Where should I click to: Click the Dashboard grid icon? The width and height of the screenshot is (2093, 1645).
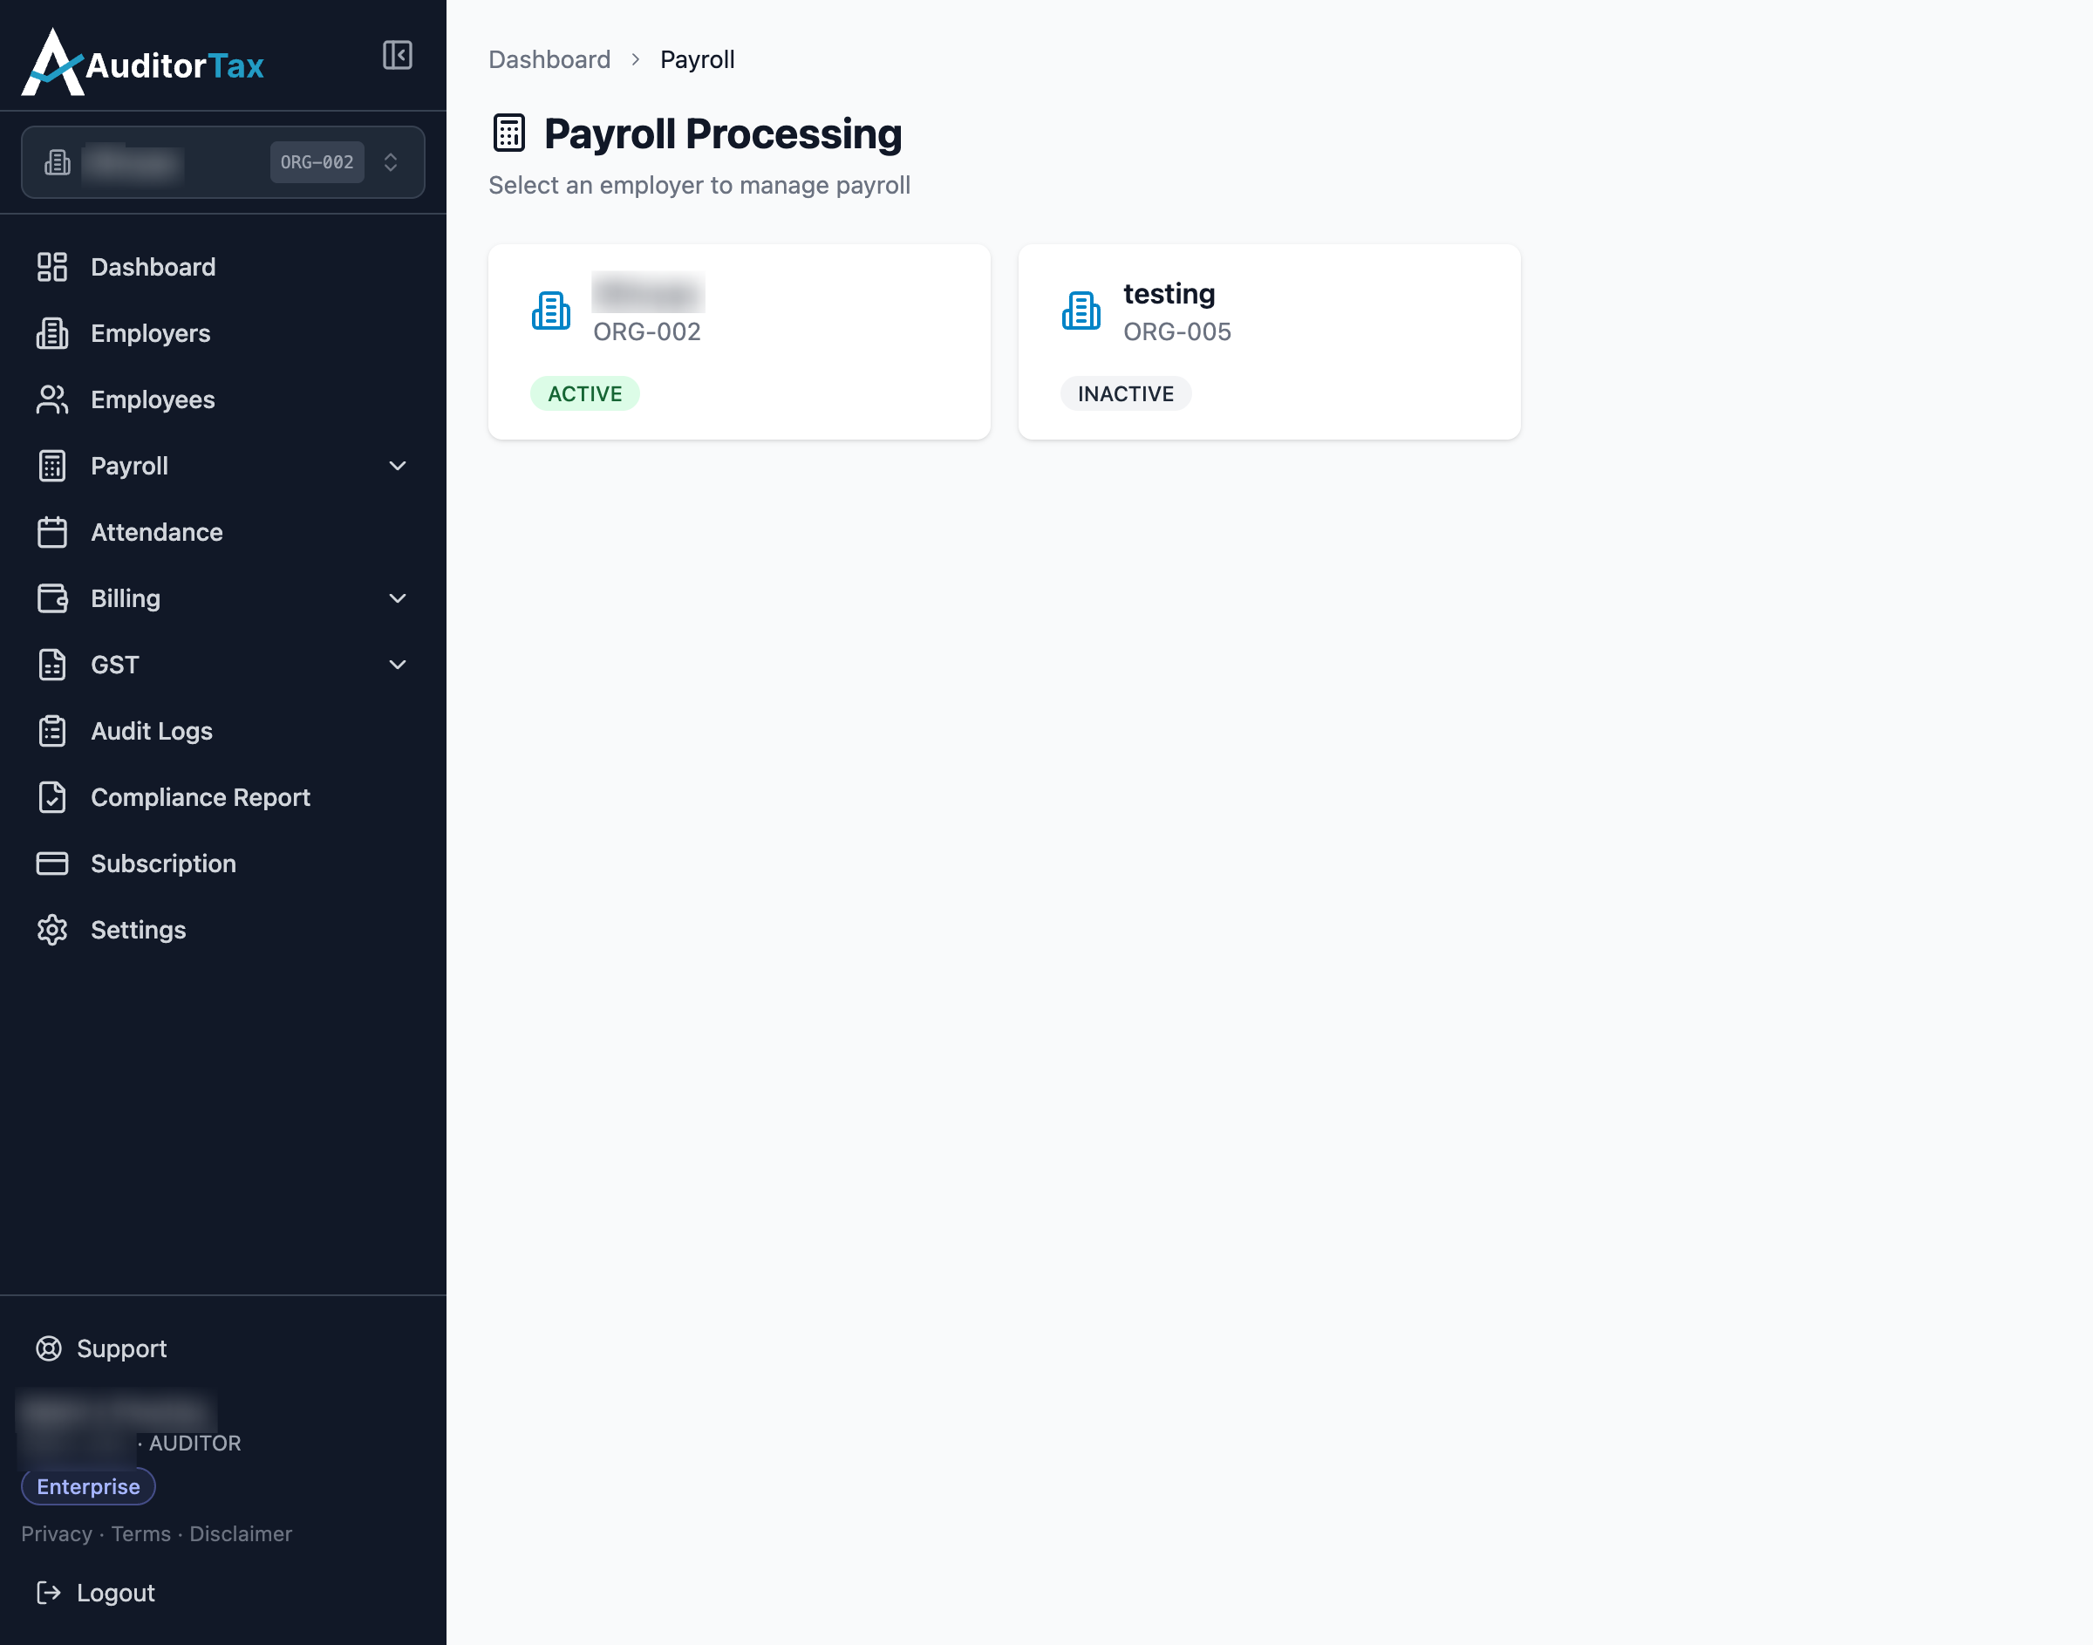click(x=52, y=267)
